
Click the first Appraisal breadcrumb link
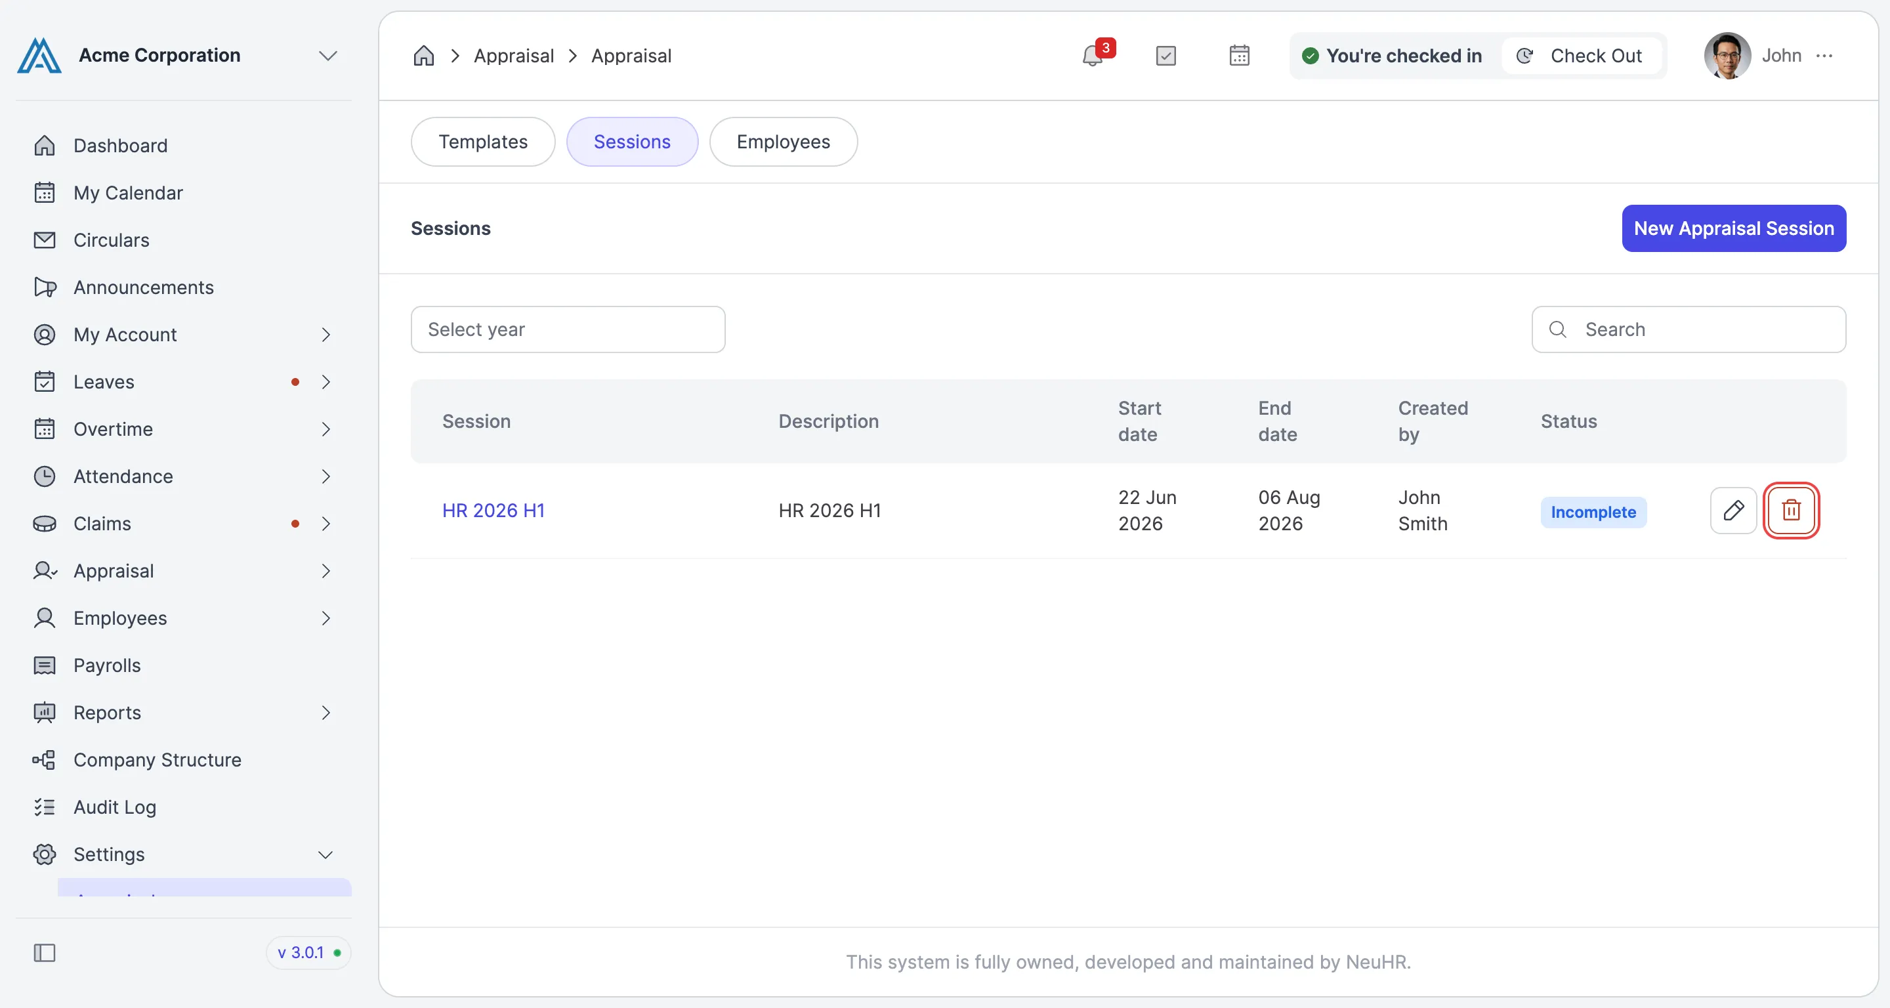pyautogui.click(x=514, y=56)
